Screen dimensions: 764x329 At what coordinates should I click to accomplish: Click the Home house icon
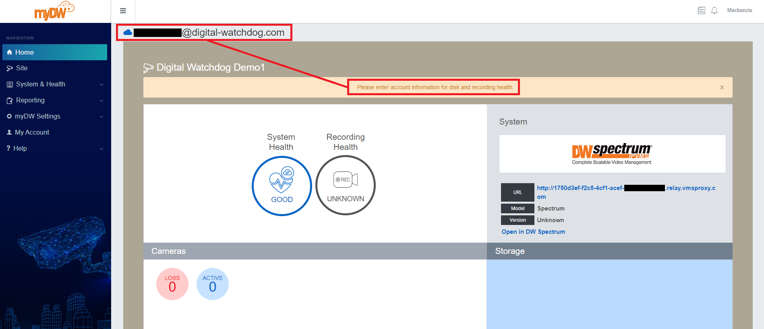pos(10,52)
